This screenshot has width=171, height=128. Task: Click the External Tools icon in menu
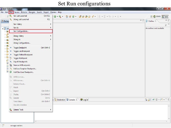tap(11, 110)
